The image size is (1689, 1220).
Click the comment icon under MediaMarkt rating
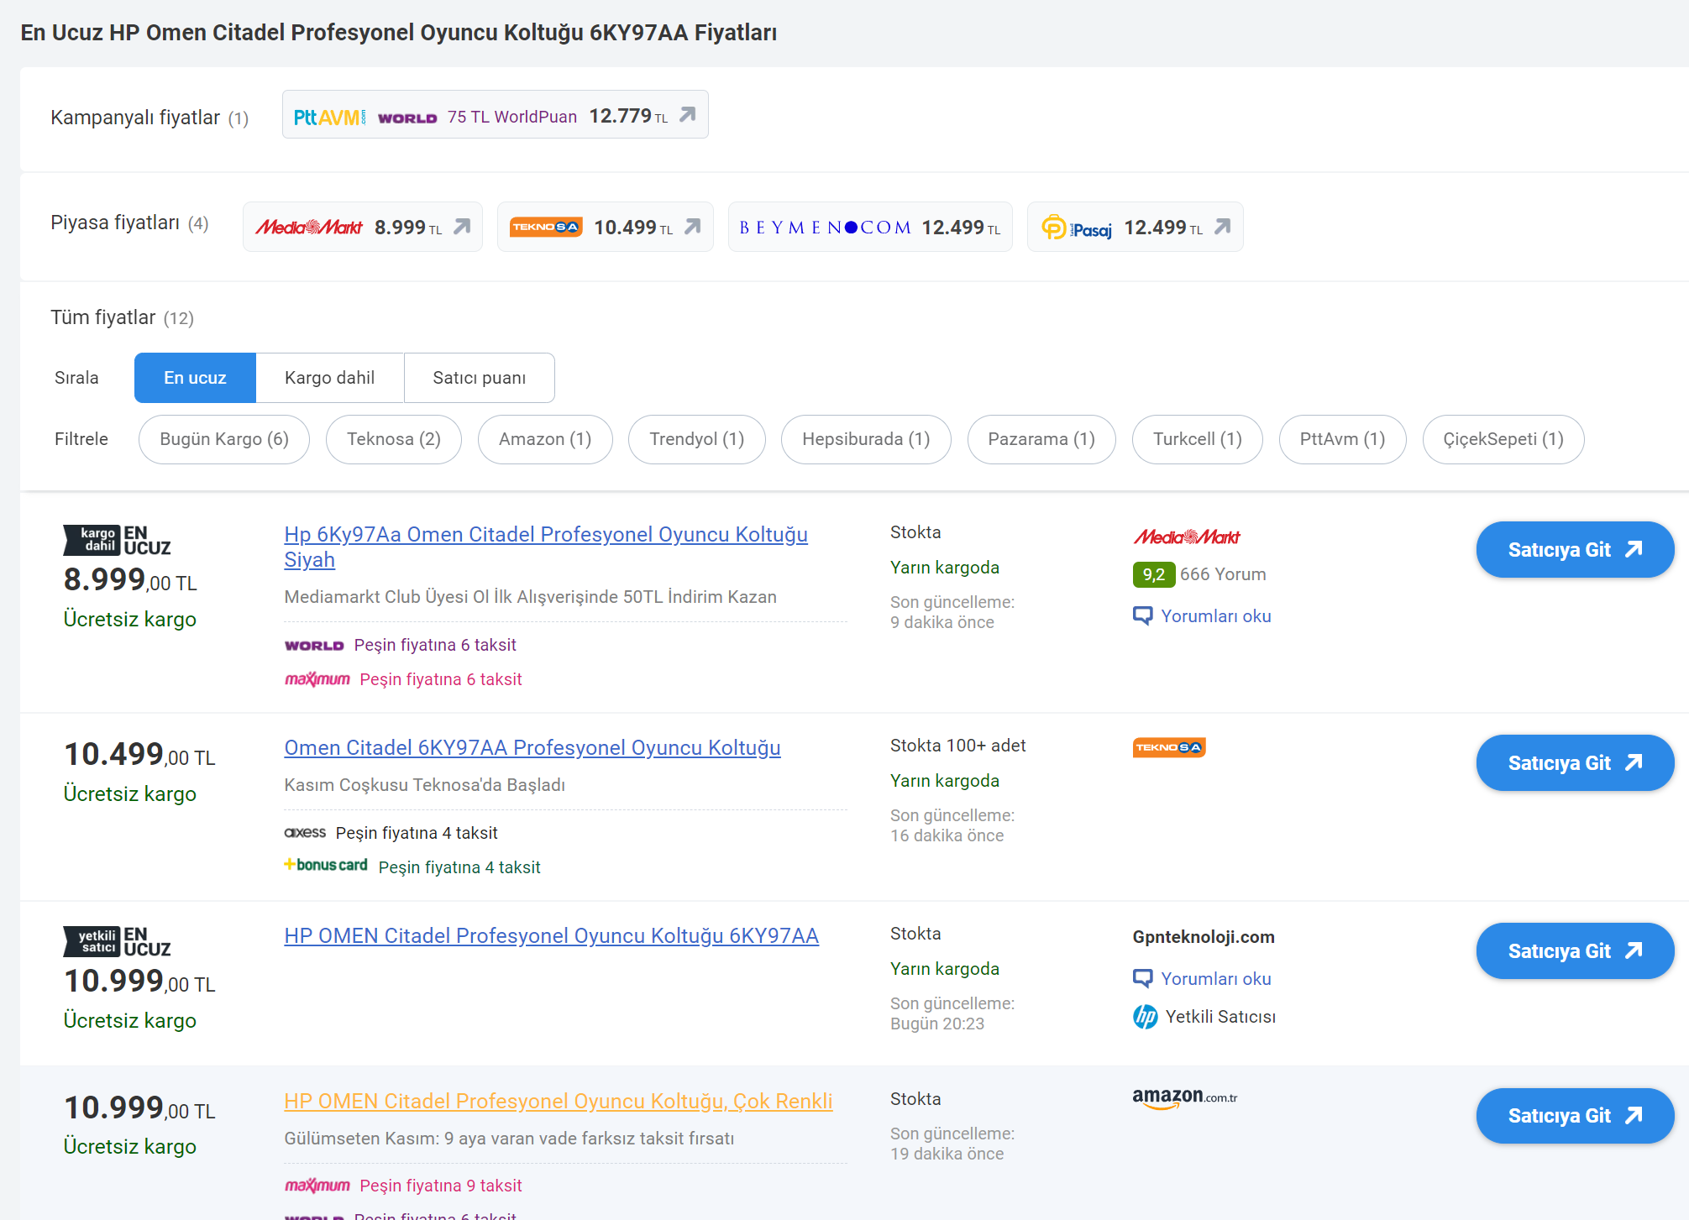pos(1143,616)
